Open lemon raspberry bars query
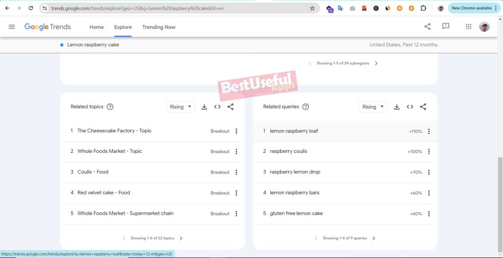 [295, 193]
